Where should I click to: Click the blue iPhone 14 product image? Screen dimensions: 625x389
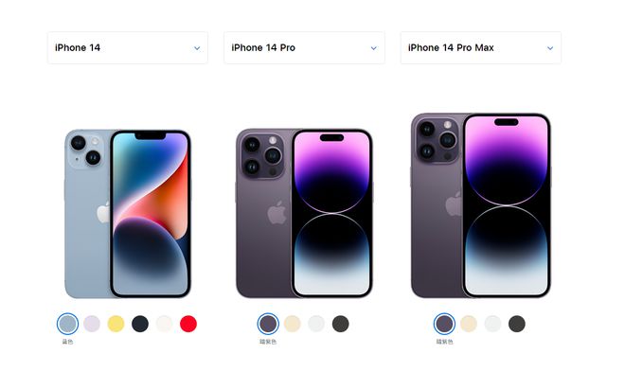point(128,214)
